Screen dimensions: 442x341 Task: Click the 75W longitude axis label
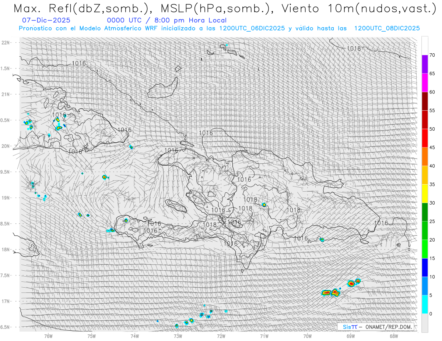click(91, 336)
